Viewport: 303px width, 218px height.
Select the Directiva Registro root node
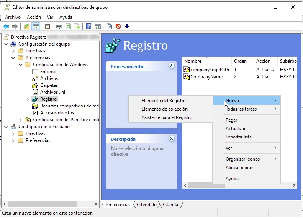coord(29,37)
